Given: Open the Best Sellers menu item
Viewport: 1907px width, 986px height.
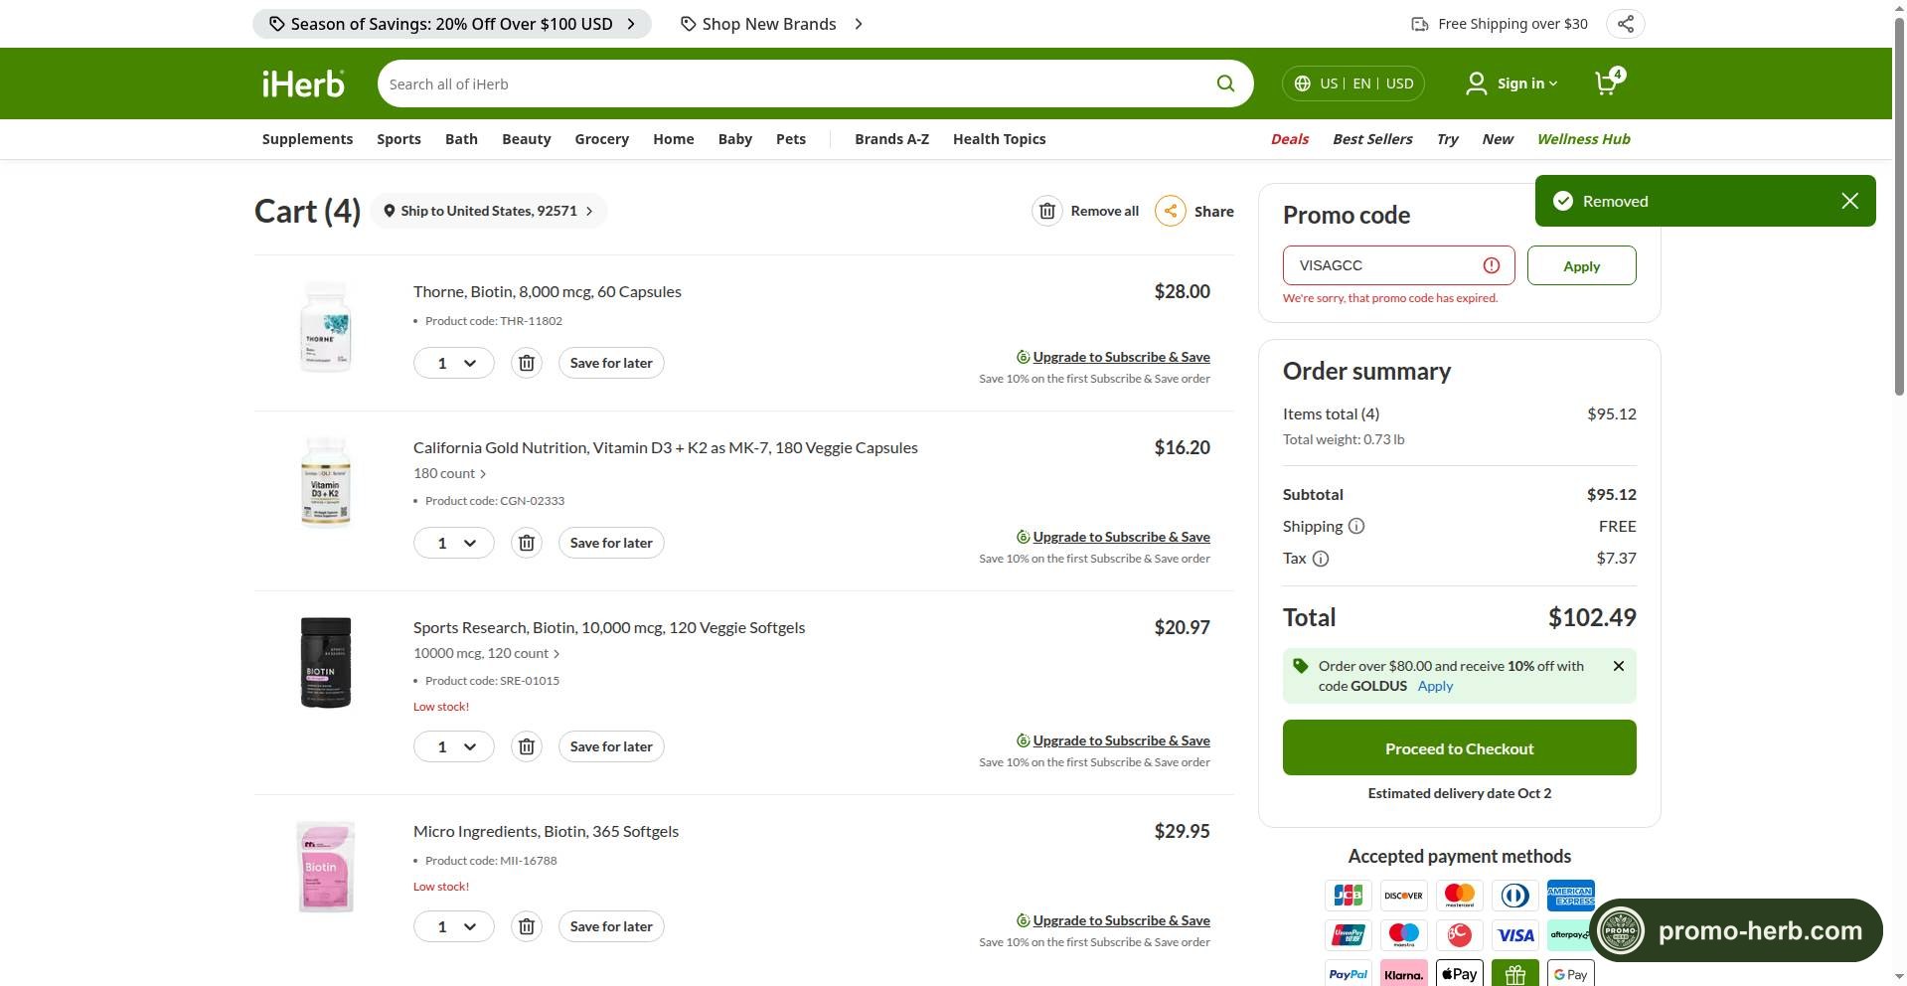Looking at the screenshot, I should [x=1372, y=139].
